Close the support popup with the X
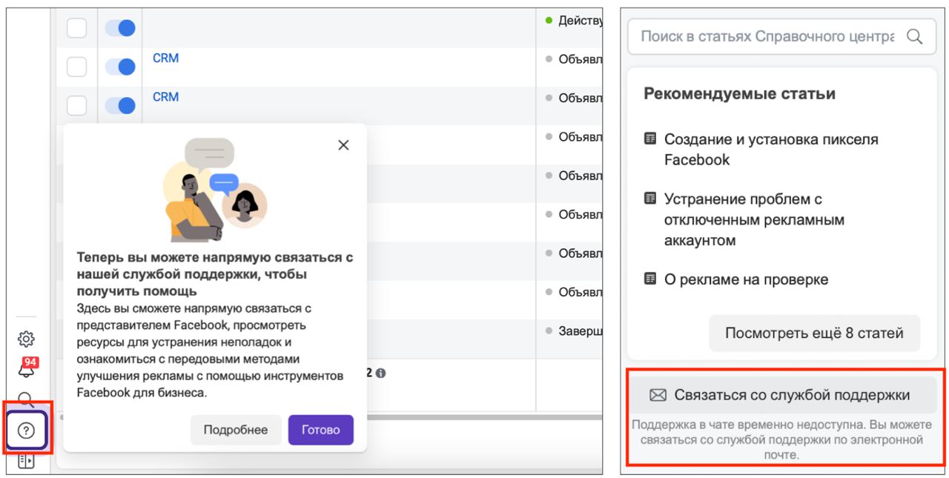Image resolution: width=949 pixels, height=478 pixels. tap(343, 145)
